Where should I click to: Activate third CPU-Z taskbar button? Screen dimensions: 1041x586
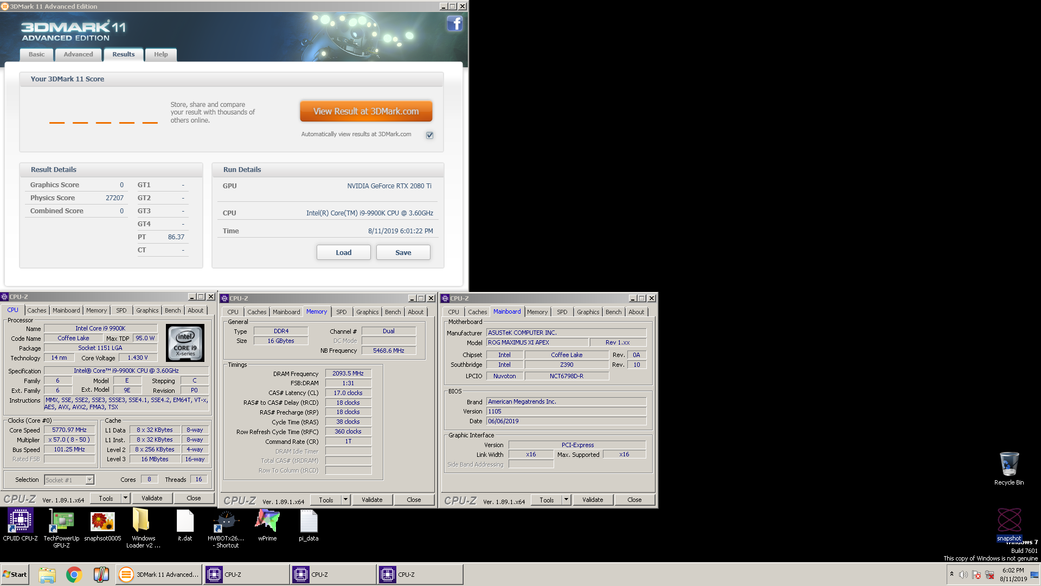pos(420,575)
